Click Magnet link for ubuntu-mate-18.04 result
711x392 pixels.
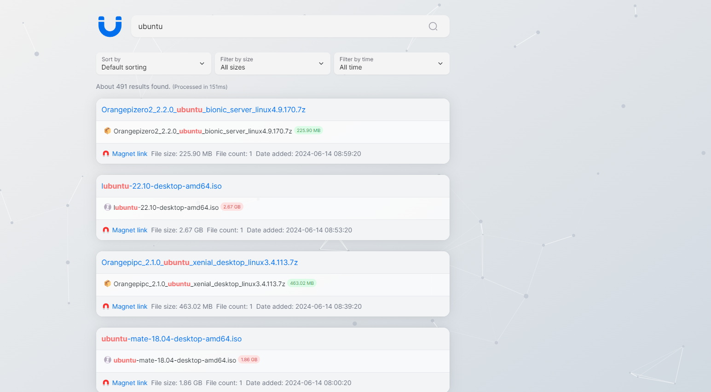(x=130, y=383)
